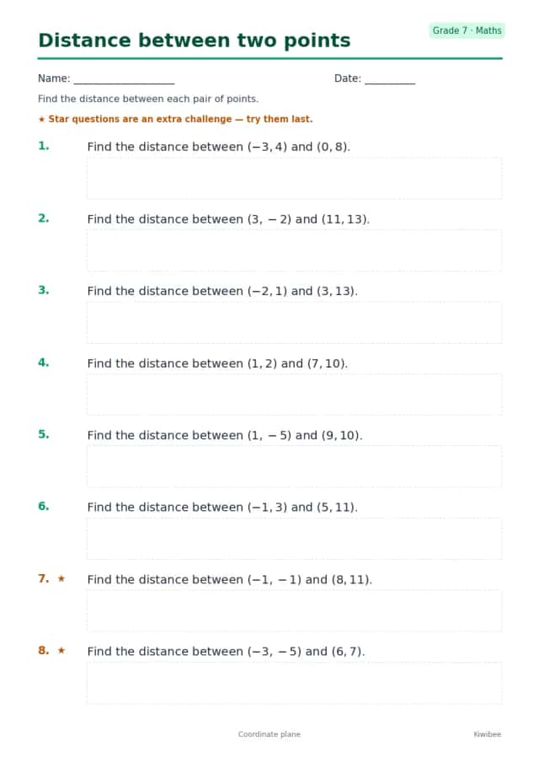Click the Distance between two points title
Viewport: 539px width, 763px height.
(x=195, y=40)
